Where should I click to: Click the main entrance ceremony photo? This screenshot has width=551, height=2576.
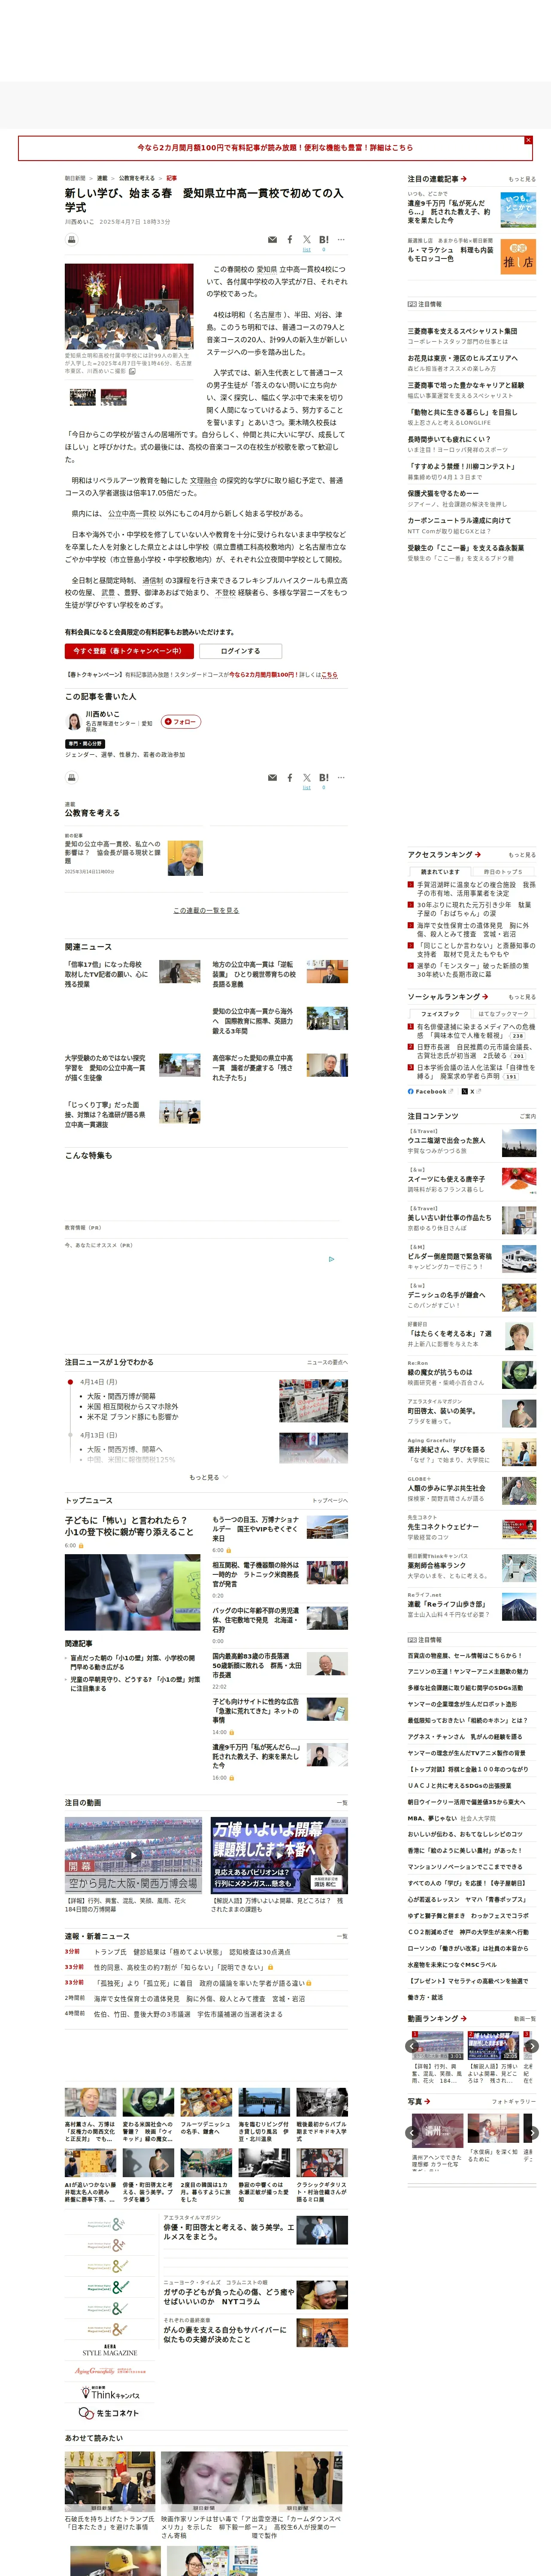[129, 307]
